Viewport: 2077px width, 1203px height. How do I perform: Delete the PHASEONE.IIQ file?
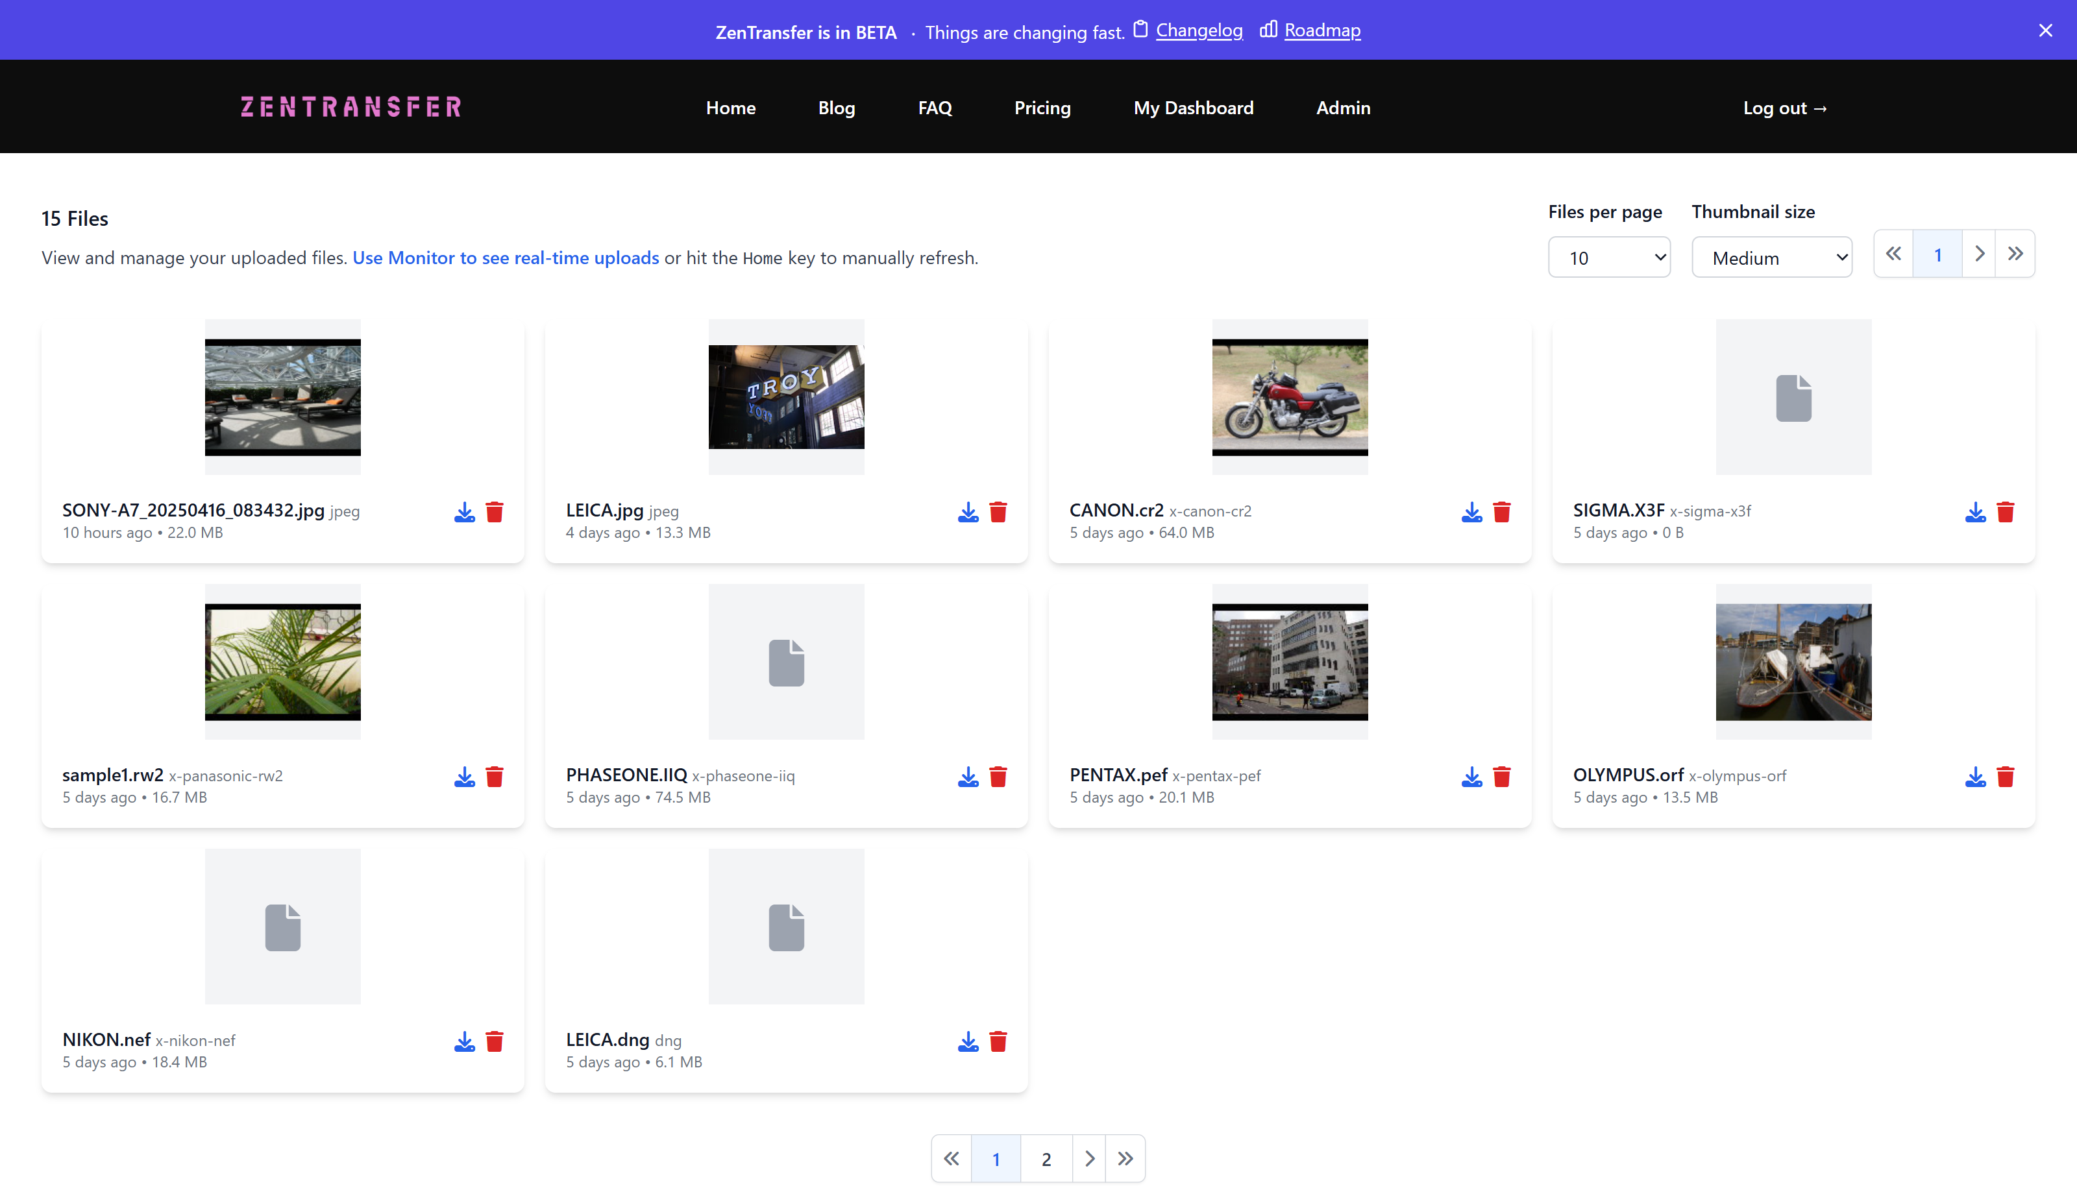tap(998, 776)
